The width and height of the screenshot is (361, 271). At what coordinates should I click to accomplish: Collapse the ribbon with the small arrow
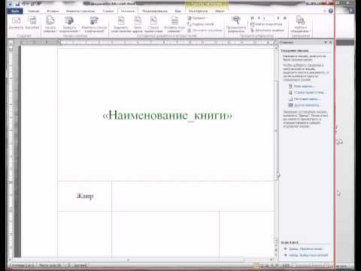[325, 11]
